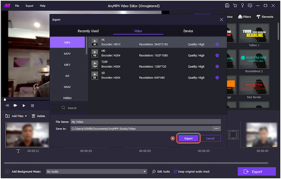Click the save project icon in title bar

227,6
